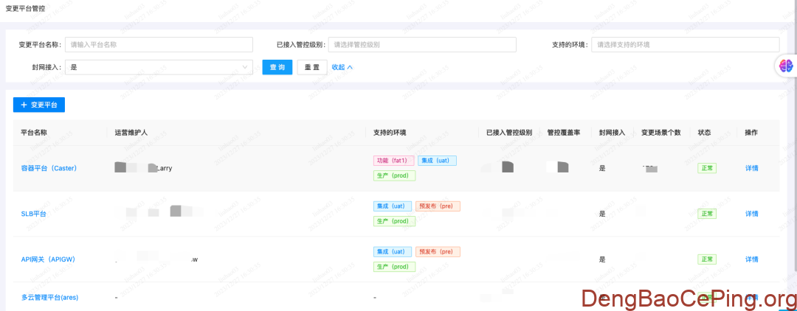This screenshot has width=797, height=311.
Task: Open the SLB平台 platform link
Action: pyautogui.click(x=33, y=214)
